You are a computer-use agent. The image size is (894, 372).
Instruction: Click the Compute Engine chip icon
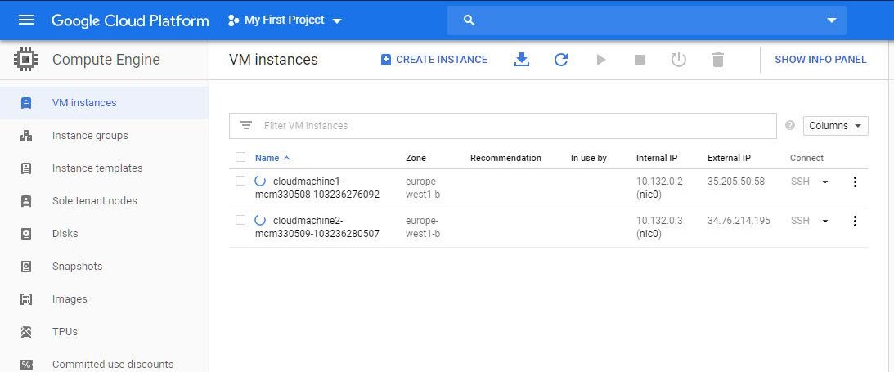pyautogui.click(x=25, y=59)
